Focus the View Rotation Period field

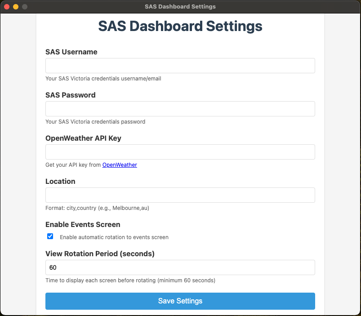[180, 267]
